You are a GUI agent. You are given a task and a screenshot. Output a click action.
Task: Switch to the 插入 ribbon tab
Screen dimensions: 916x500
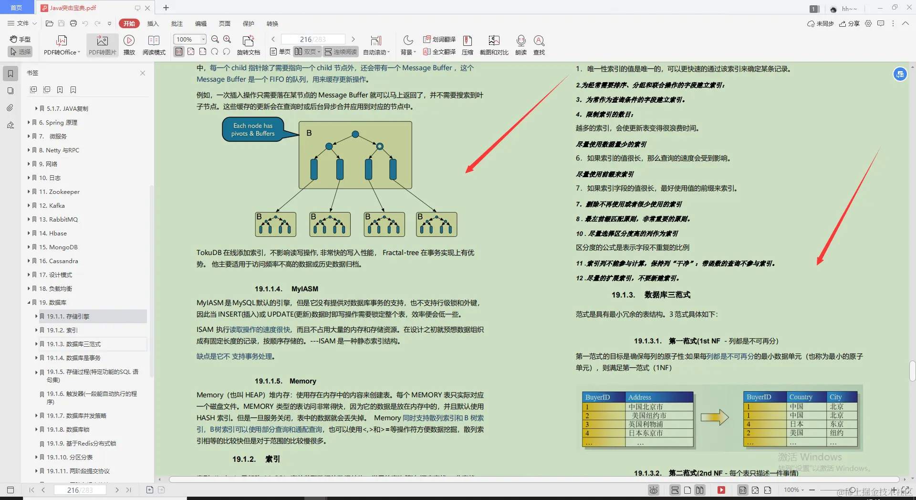(x=153, y=23)
